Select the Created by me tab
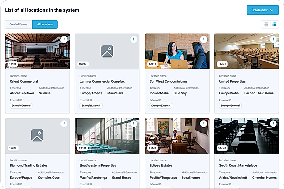Image resolution: width=284 pixels, height=189 pixels. (18, 24)
